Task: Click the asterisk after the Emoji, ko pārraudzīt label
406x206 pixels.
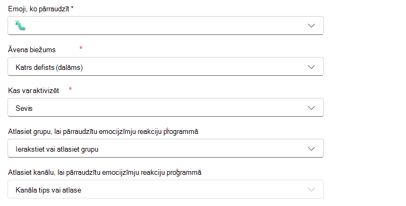Action: [73, 8]
